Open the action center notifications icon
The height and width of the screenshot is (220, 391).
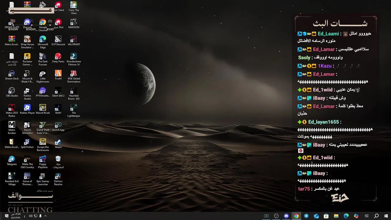coord(6,216)
